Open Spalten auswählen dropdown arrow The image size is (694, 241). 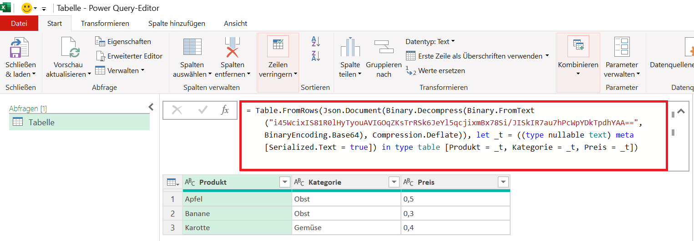(210, 74)
